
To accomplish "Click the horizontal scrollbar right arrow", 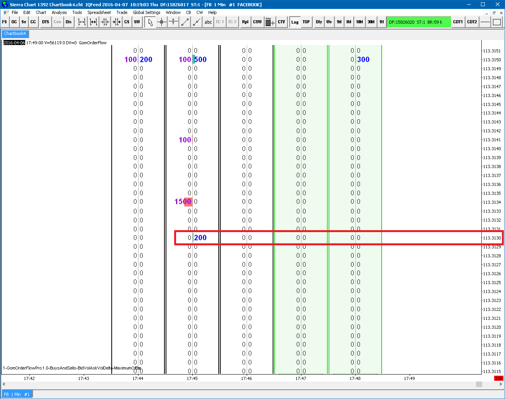I will coord(500,384).
